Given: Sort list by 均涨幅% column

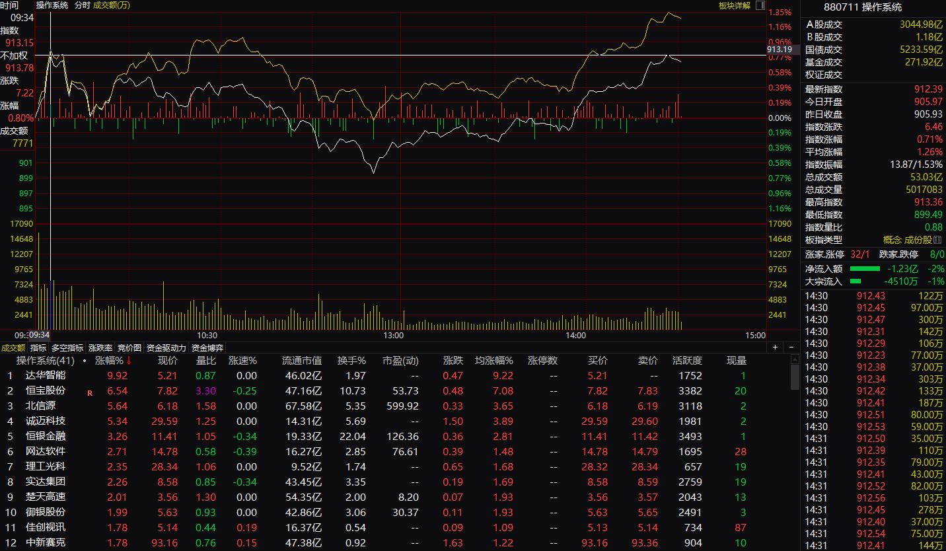Looking at the screenshot, I should click(494, 361).
